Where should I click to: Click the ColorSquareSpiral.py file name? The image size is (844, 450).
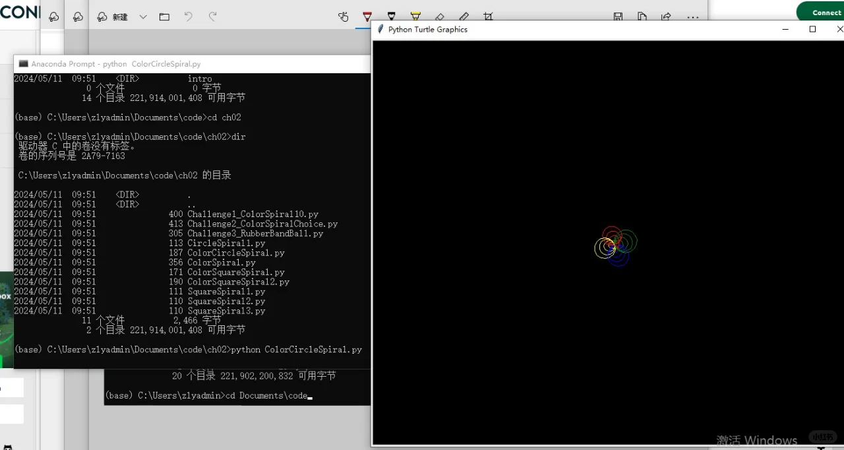coord(236,273)
